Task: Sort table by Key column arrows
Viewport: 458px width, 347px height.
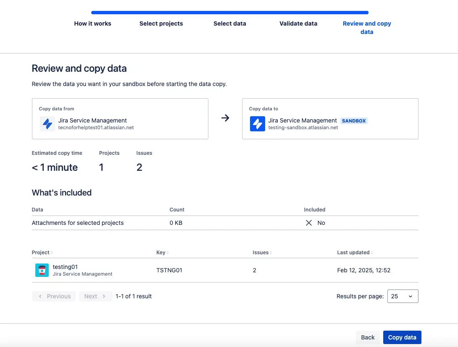Action: pyautogui.click(x=168, y=253)
